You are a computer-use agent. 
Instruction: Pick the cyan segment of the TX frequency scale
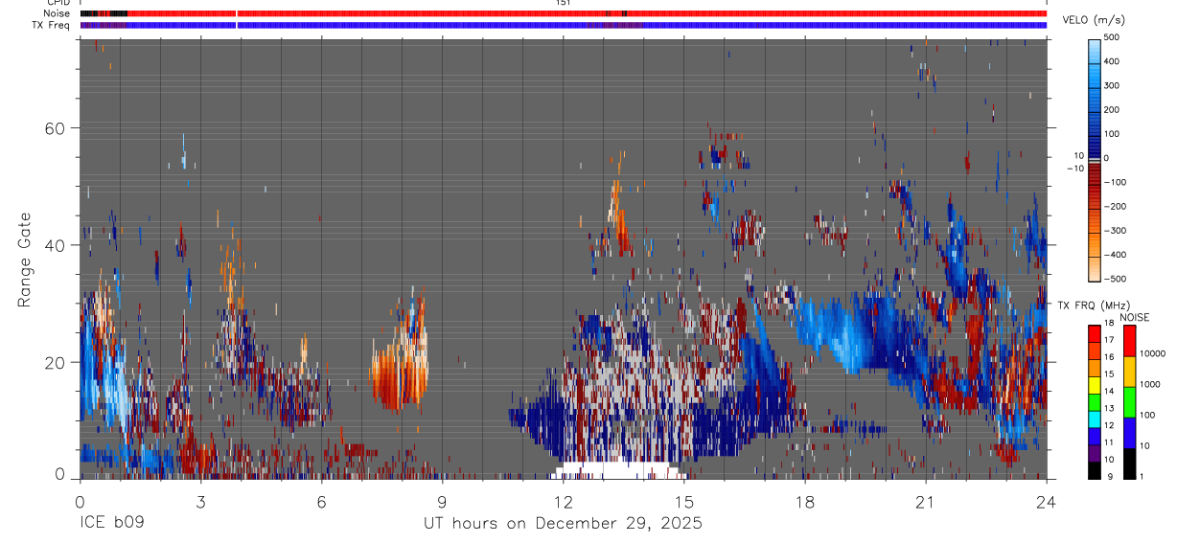pyautogui.click(x=1095, y=418)
